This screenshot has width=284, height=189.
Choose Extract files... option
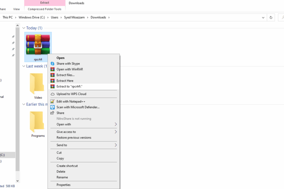[84, 75]
